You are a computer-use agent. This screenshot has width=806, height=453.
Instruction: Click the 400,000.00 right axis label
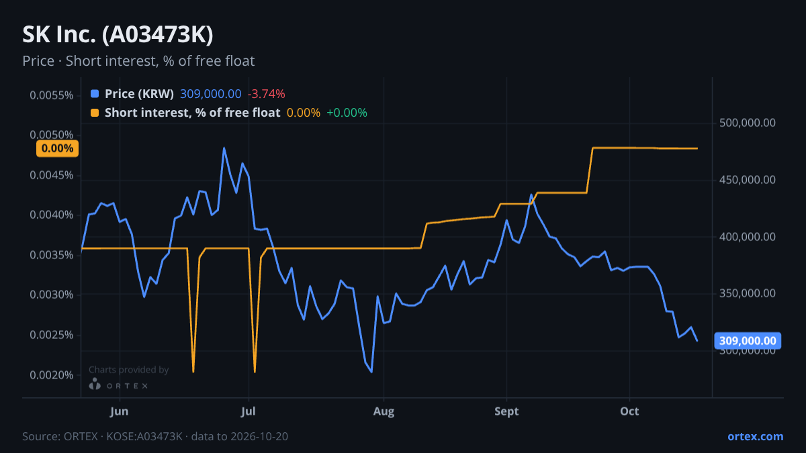click(748, 237)
